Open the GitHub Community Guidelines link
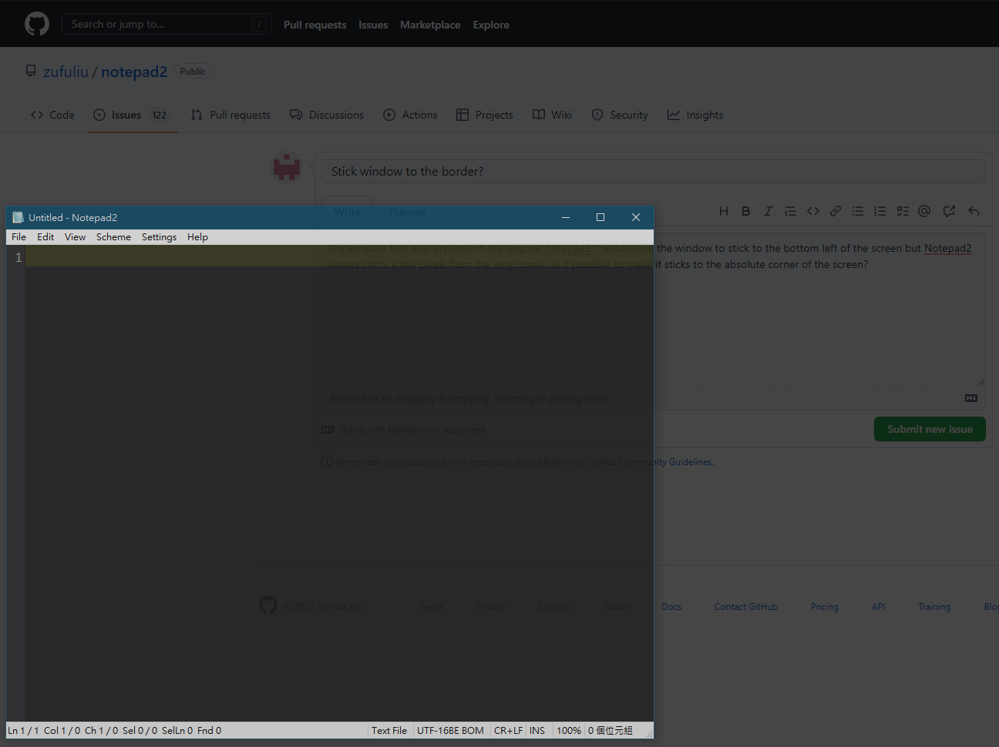The height and width of the screenshot is (747, 999). [x=651, y=461]
